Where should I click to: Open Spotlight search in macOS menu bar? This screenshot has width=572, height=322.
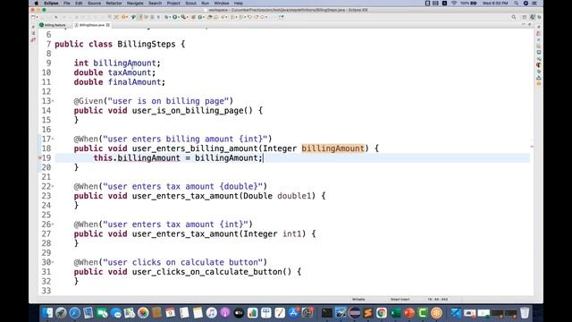coord(517,3)
